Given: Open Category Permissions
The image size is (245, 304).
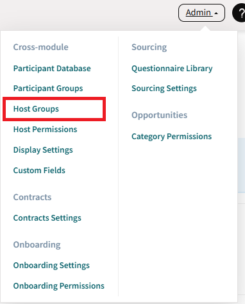Looking at the screenshot, I should coord(172,137).
